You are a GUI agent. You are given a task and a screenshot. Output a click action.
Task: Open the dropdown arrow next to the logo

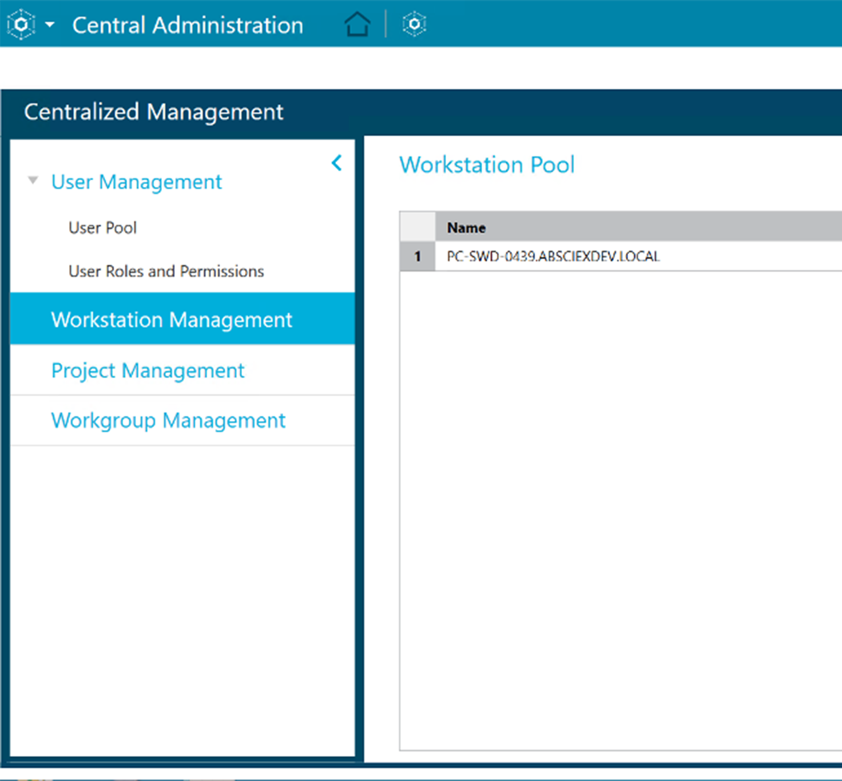pyautogui.click(x=50, y=25)
